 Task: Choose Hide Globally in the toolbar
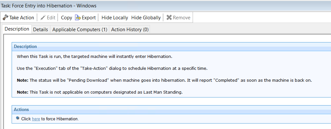click(146, 18)
